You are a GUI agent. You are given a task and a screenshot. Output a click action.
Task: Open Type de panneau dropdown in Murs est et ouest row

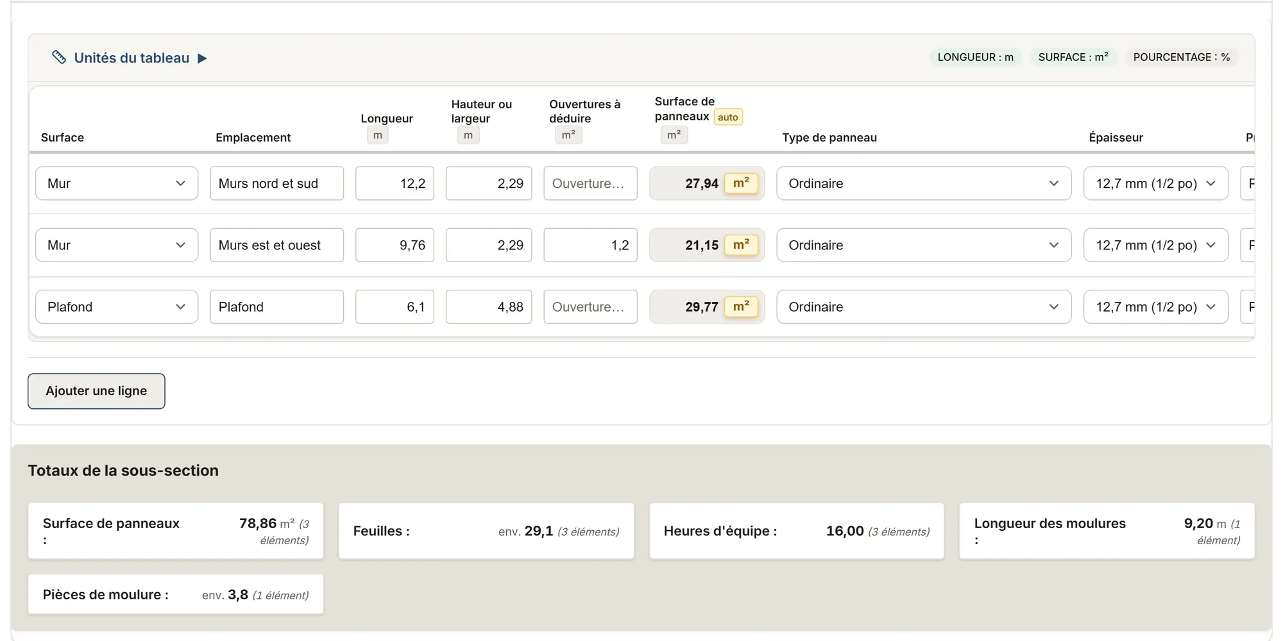pyautogui.click(x=924, y=245)
